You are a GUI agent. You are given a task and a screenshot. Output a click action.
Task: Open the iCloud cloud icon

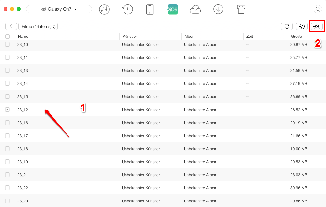coord(195,9)
